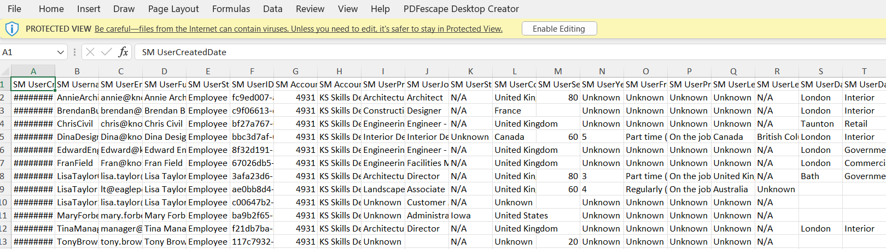
Task: Click the Enter checkmark formula bar icon
Action: (107, 52)
